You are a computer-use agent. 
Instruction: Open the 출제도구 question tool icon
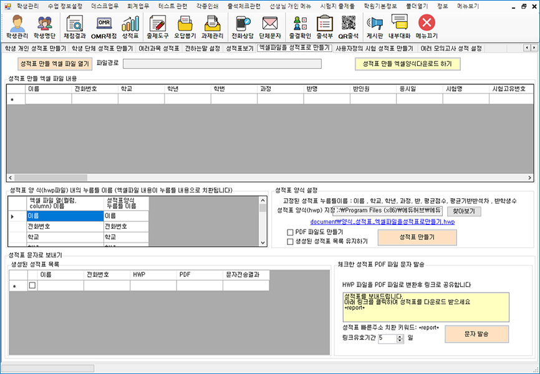pyautogui.click(x=157, y=27)
